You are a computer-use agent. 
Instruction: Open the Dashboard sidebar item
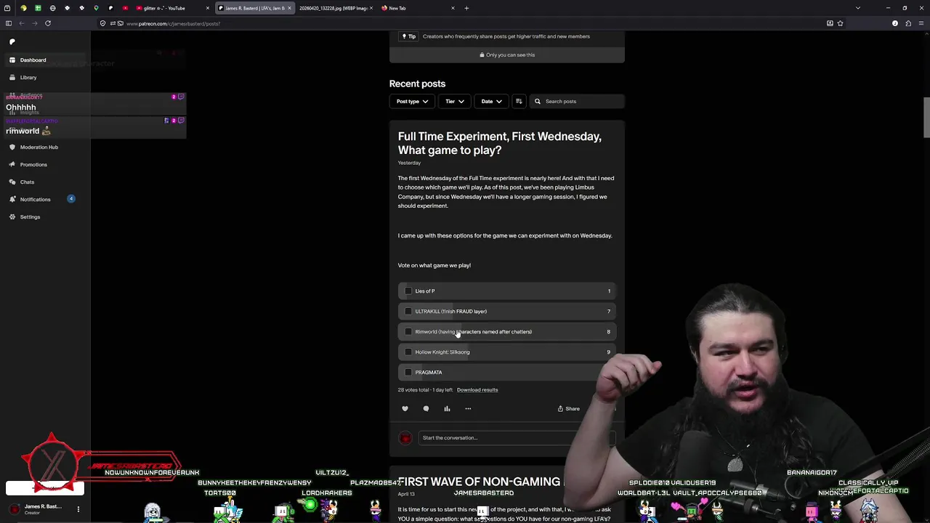coord(45,60)
